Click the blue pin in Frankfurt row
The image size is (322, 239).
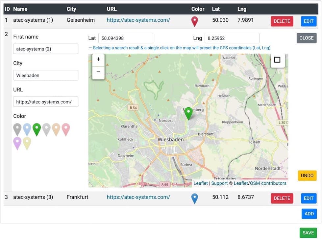tap(195, 199)
